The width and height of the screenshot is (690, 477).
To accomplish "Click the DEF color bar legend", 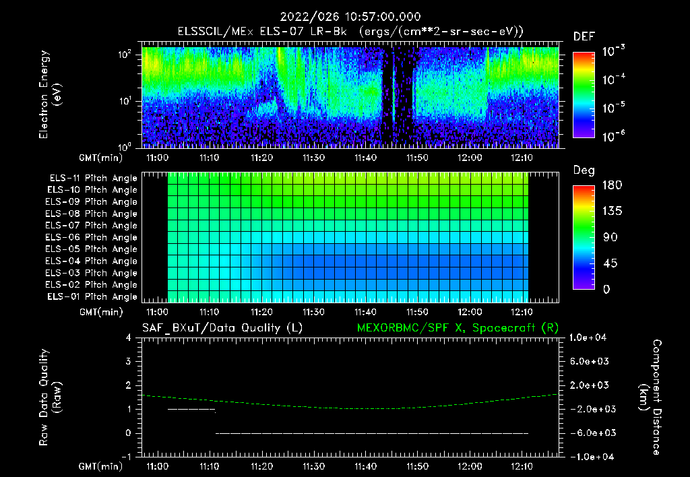I will coord(584,94).
